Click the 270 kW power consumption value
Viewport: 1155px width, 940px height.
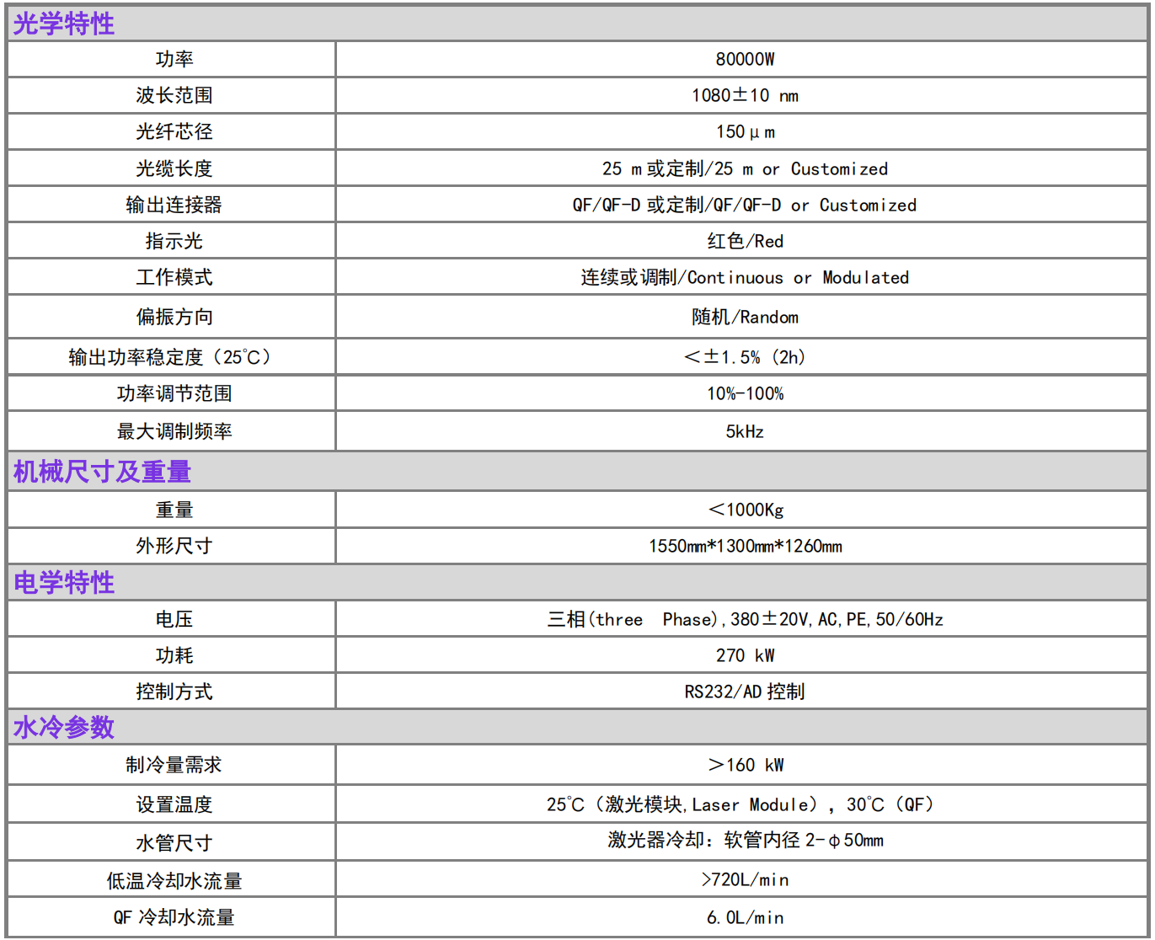[745, 655]
